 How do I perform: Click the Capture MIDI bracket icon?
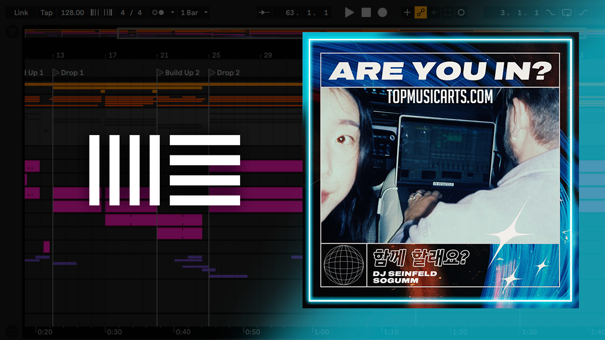(448, 13)
